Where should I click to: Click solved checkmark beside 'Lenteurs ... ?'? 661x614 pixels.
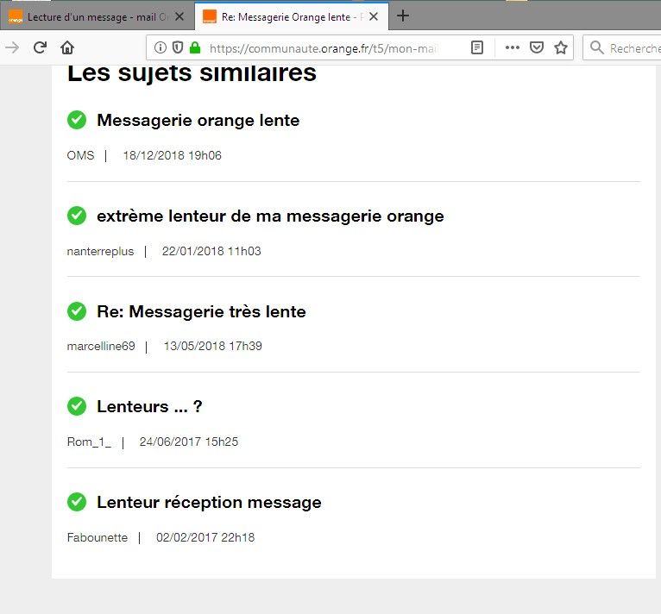(77, 406)
